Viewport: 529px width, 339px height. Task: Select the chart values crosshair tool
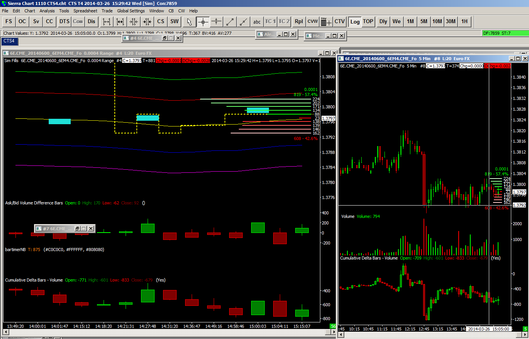point(203,22)
